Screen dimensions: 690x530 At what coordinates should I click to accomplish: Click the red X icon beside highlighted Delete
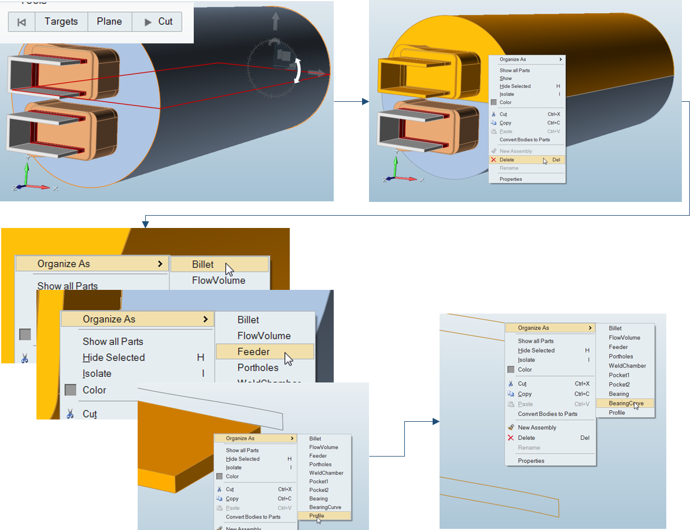tap(493, 160)
